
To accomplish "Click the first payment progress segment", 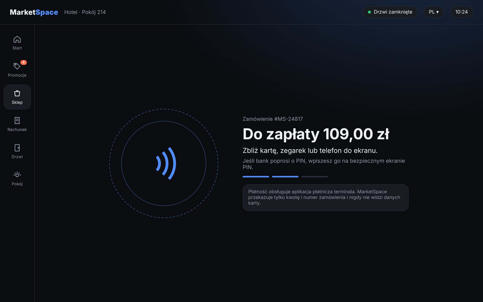I will tap(256, 177).
